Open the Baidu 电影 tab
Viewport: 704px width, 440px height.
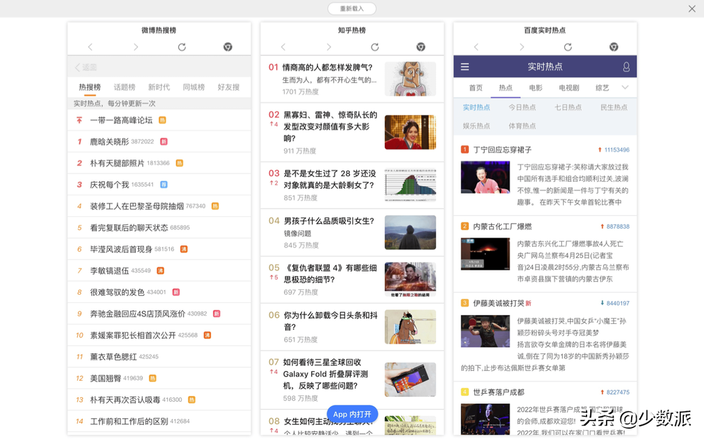(x=536, y=87)
